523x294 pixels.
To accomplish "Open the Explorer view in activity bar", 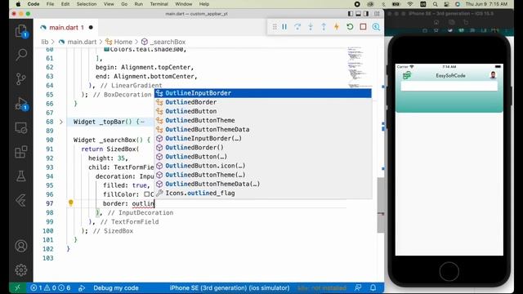I will (x=21, y=31).
